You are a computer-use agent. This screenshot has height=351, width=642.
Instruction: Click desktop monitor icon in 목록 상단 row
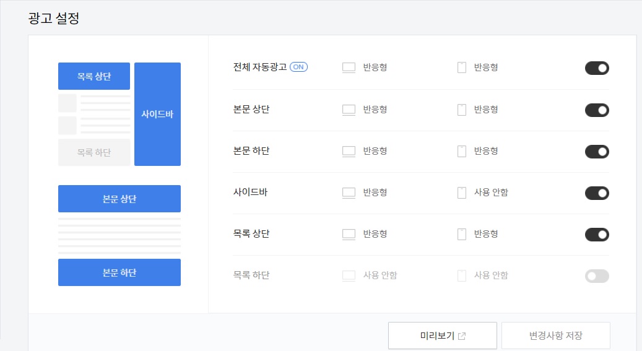[349, 234]
